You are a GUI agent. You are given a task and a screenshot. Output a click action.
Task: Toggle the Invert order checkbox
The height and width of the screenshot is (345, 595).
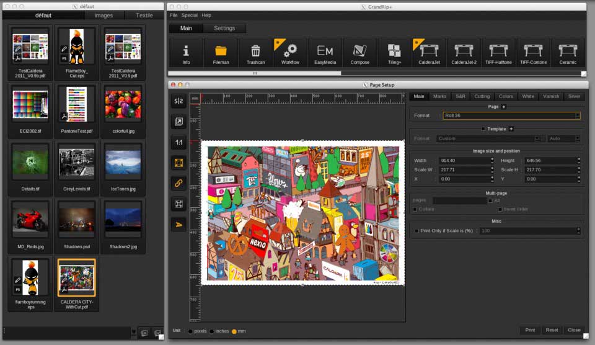500,209
